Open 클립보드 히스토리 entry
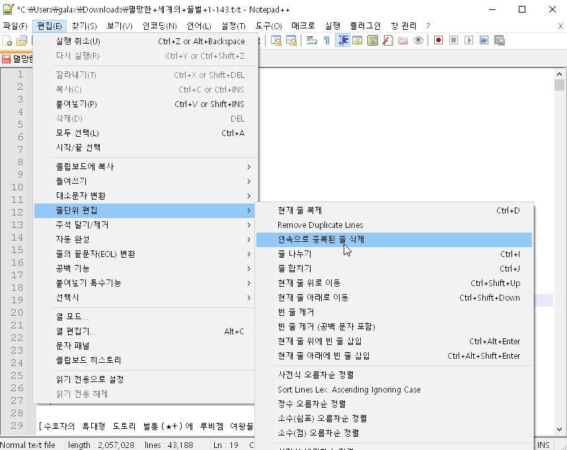The image size is (567, 450). (145, 360)
